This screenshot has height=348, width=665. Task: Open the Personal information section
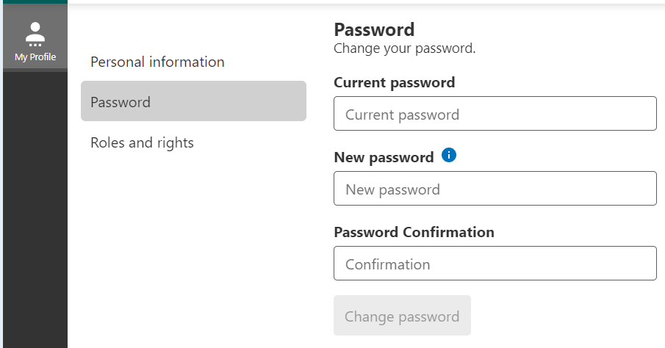tap(157, 62)
